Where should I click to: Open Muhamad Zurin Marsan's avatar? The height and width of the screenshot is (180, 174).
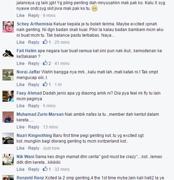(x=8, y=117)
